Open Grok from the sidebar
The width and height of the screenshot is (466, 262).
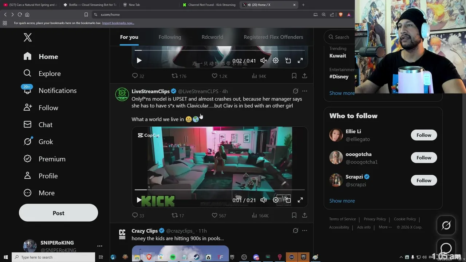click(x=38, y=142)
